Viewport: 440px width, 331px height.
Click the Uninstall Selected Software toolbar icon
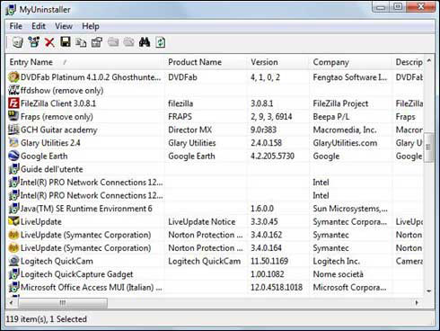[x=17, y=42]
